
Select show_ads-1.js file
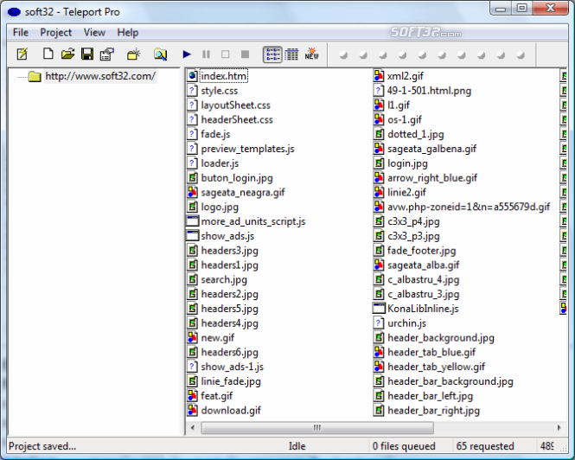[232, 367]
